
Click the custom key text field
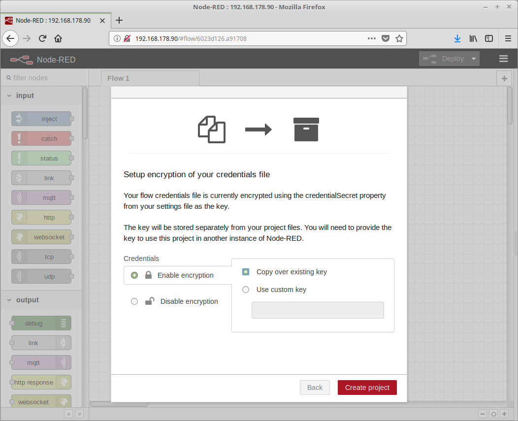pyautogui.click(x=318, y=310)
